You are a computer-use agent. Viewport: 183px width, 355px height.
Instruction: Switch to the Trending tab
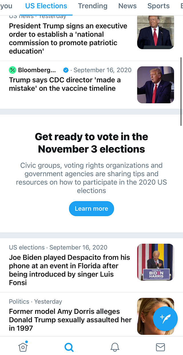[93, 6]
